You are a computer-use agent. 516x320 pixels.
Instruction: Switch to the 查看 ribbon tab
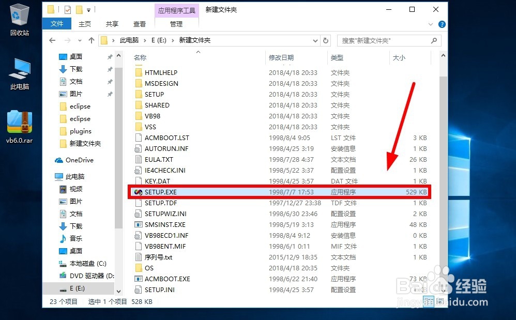pyautogui.click(x=139, y=24)
